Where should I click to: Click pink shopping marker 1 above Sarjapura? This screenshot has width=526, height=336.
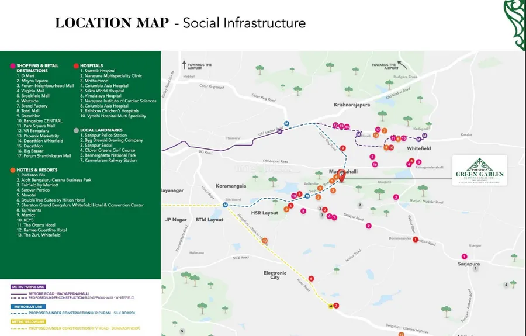[465, 256]
